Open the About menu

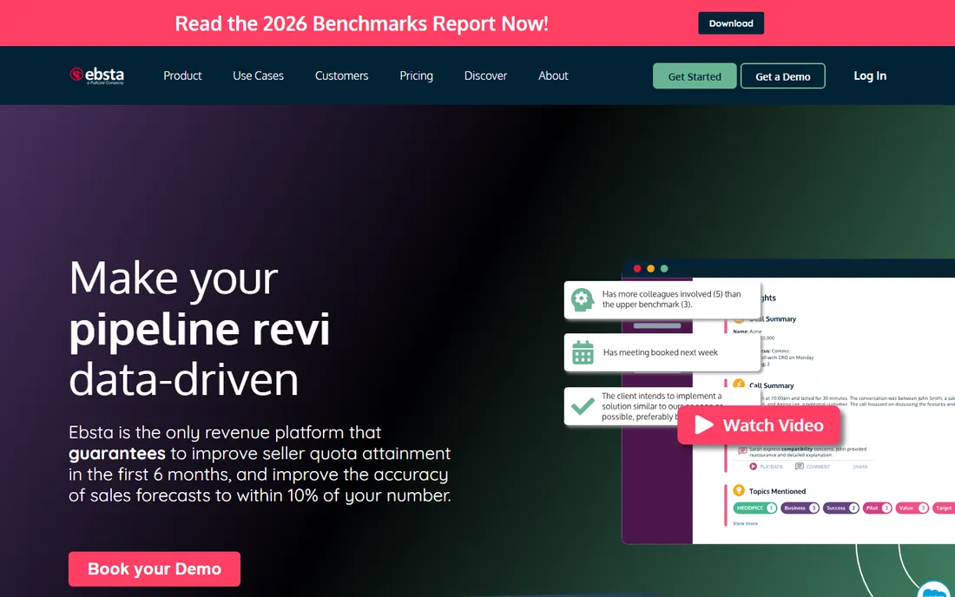click(553, 75)
